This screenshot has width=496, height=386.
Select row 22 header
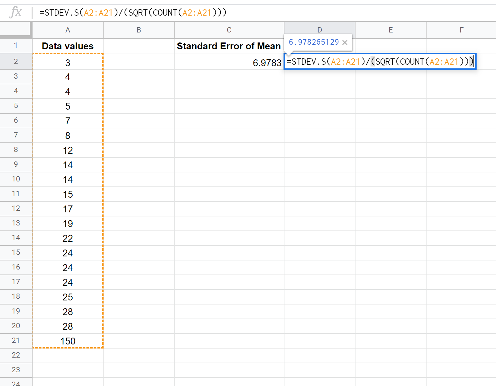pos(16,355)
